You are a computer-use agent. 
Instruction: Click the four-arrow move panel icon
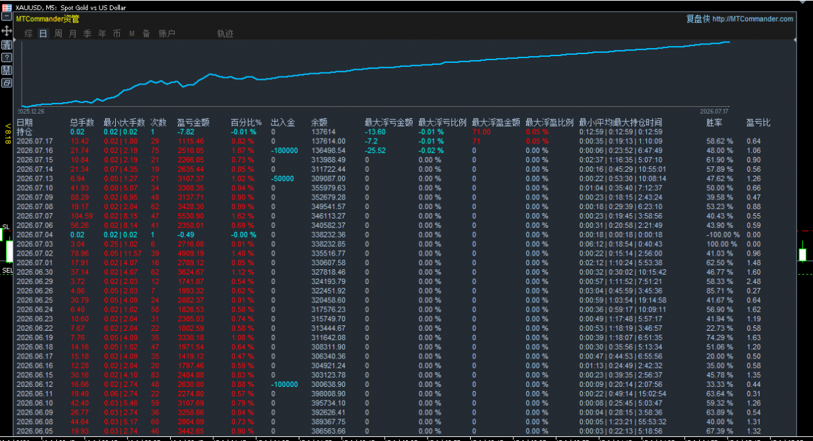click(x=6, y=31)
